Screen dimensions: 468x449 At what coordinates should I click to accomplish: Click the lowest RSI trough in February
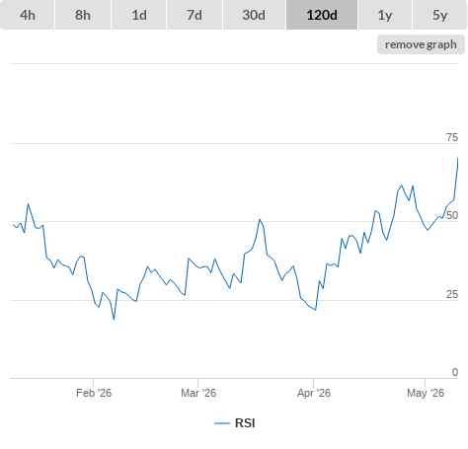pyautogui.click(x=114, y=319)
